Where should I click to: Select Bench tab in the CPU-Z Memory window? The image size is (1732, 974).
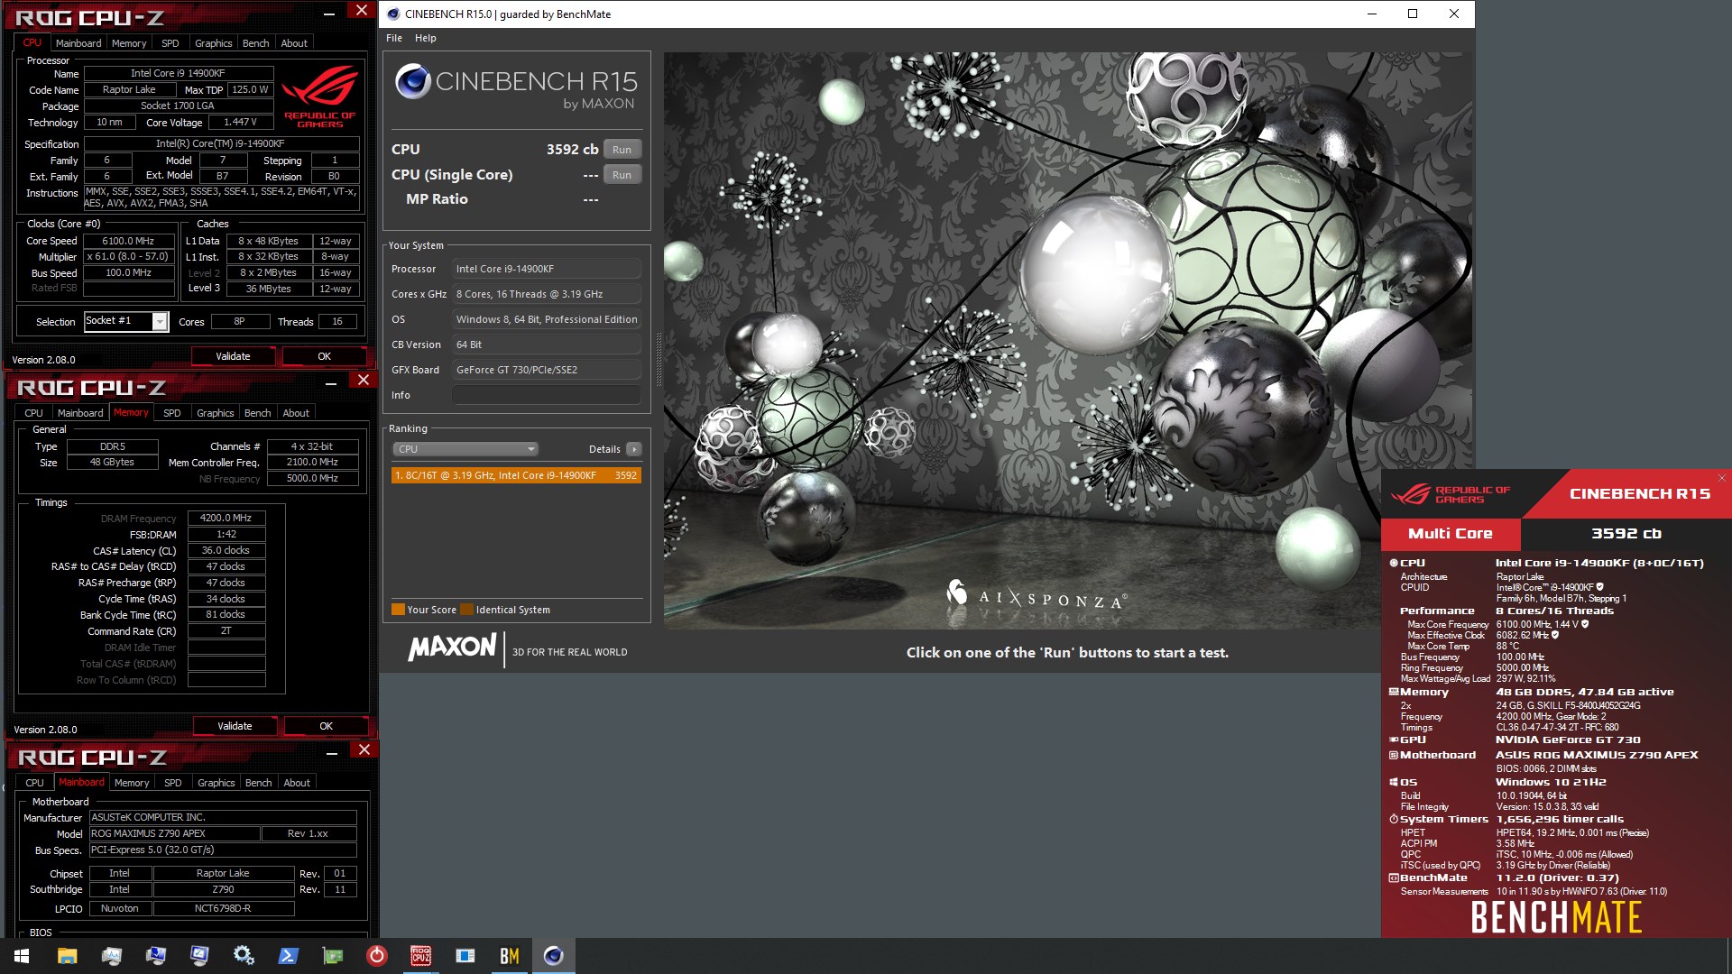click(x=258, y=413)
